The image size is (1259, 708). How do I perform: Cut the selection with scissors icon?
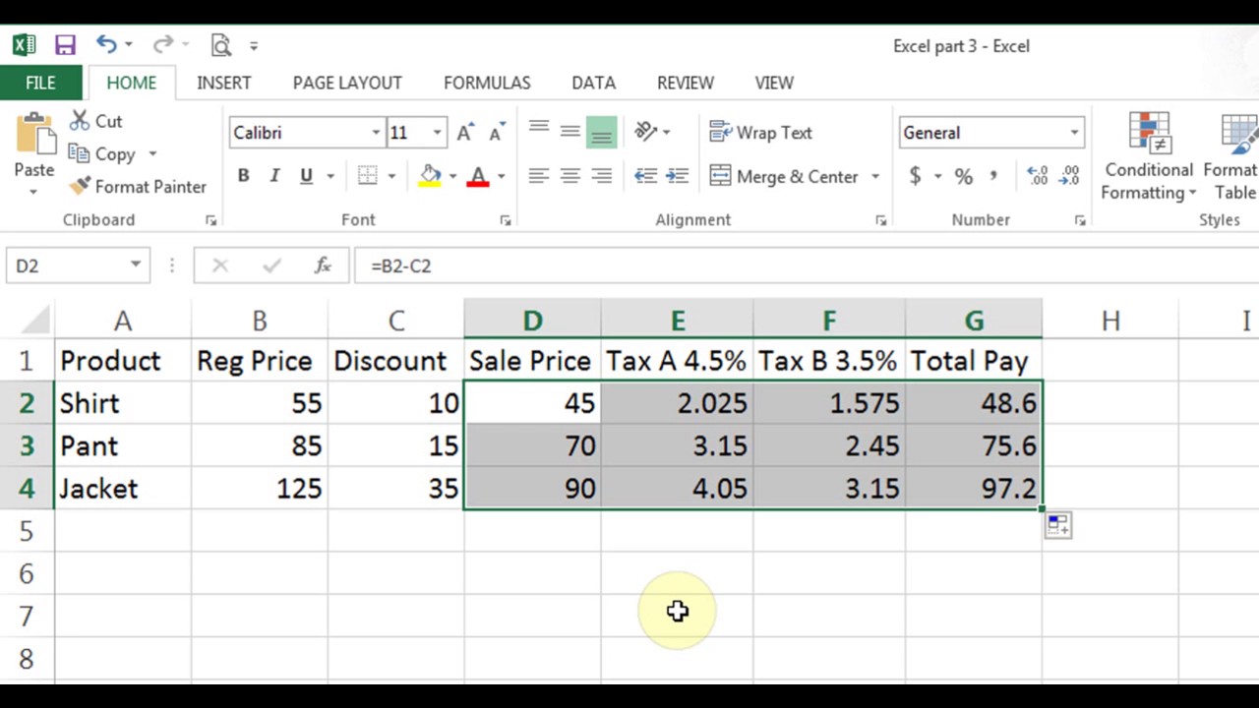pos(95,121)
